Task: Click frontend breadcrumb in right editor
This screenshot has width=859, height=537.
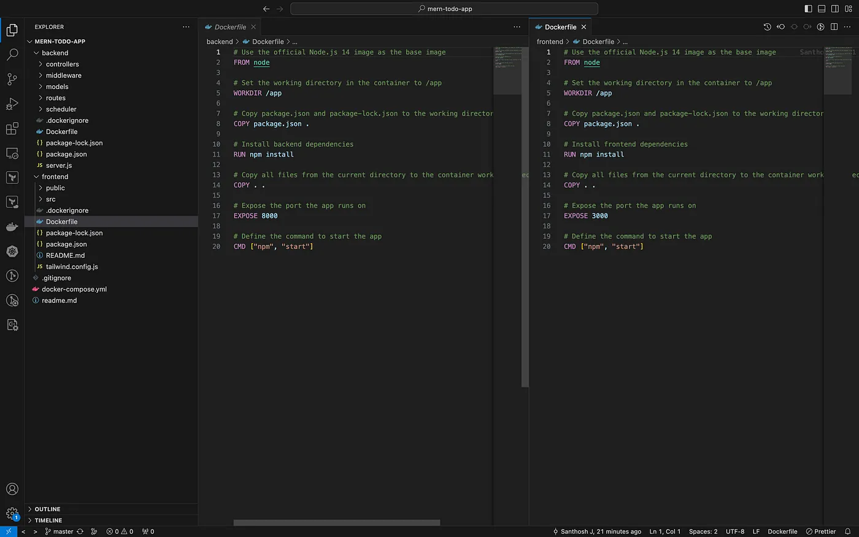Action: pyautogui.click(x=550, y=42)
